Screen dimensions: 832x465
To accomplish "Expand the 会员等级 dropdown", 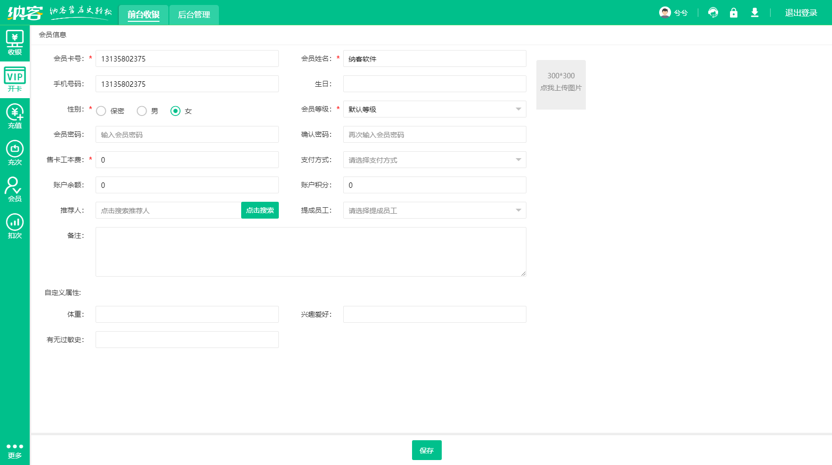I will tap(434, 109).
